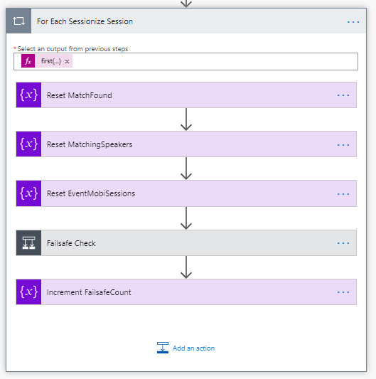Expand the Reset MatchFound action card

tap(186, 95)
